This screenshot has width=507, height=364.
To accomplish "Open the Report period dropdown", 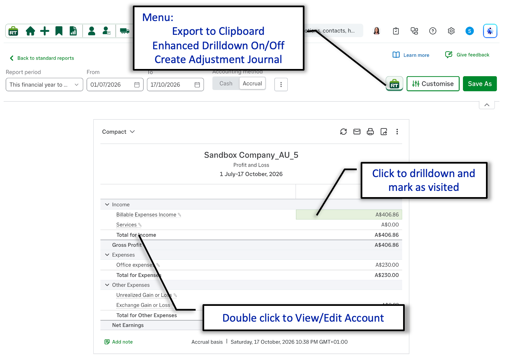I will point(44,84).
